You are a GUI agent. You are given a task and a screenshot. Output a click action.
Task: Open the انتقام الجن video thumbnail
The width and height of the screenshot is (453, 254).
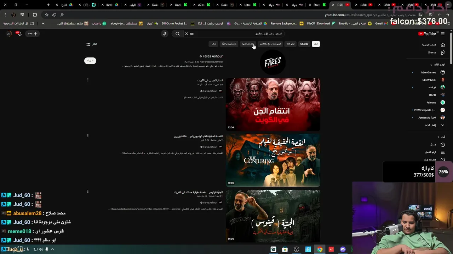(x=273, y=104)
